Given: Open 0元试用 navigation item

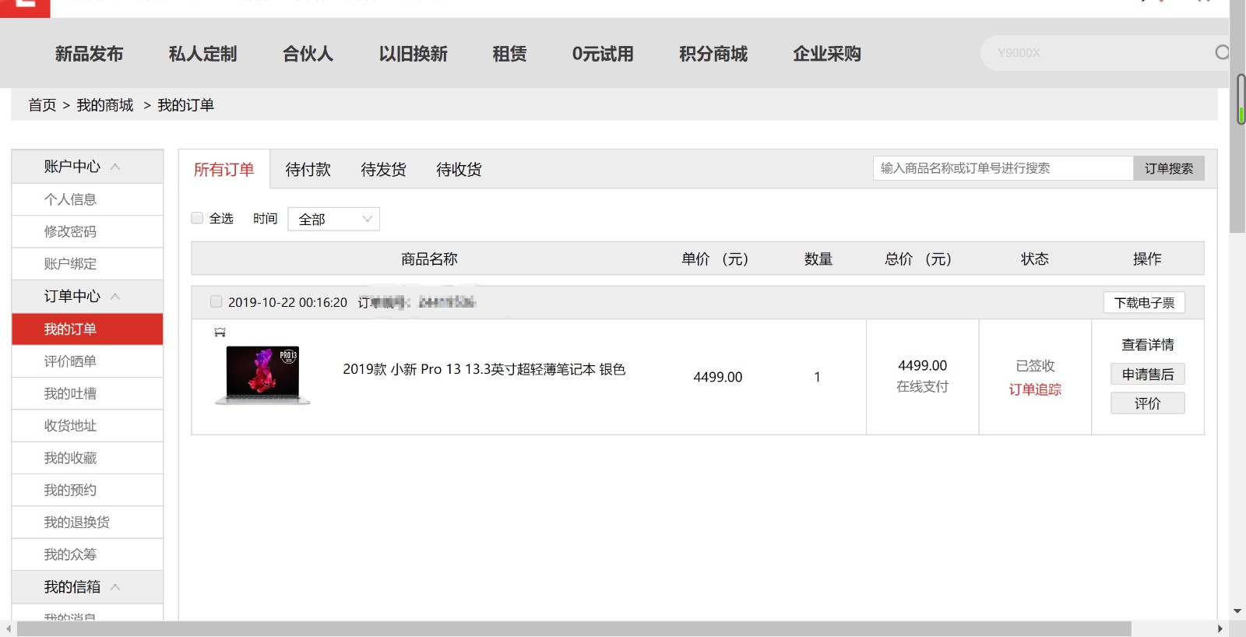Looking at the screenshot, I should [x=603, y=54].
